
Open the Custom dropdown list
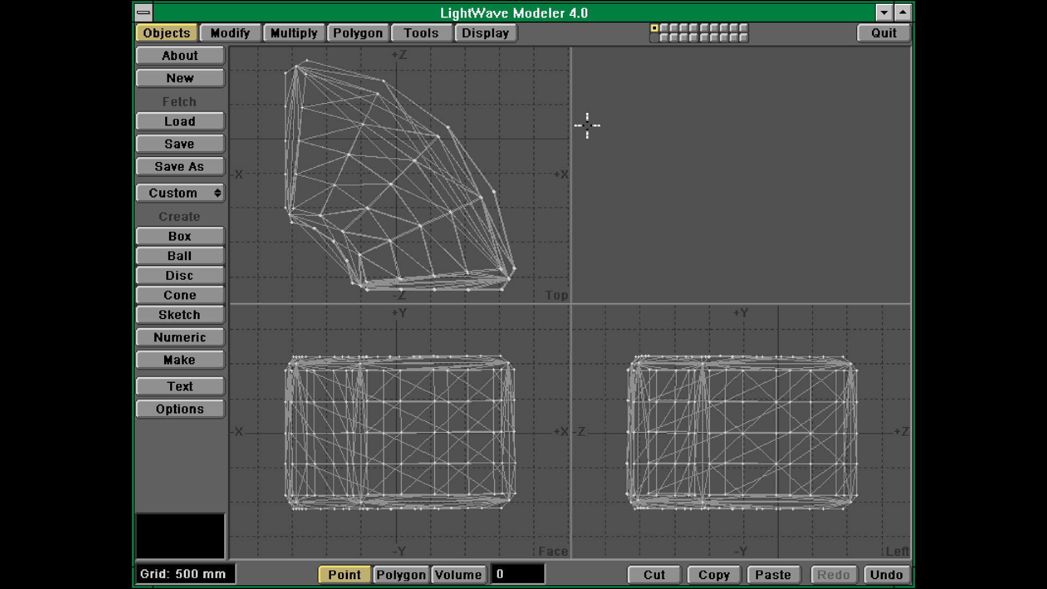coord(180,193)
